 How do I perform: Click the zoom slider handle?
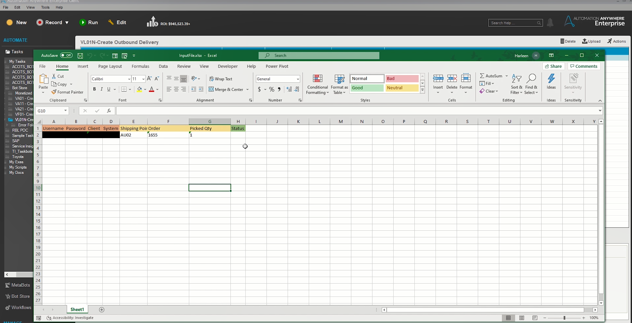tap(564, 318)
